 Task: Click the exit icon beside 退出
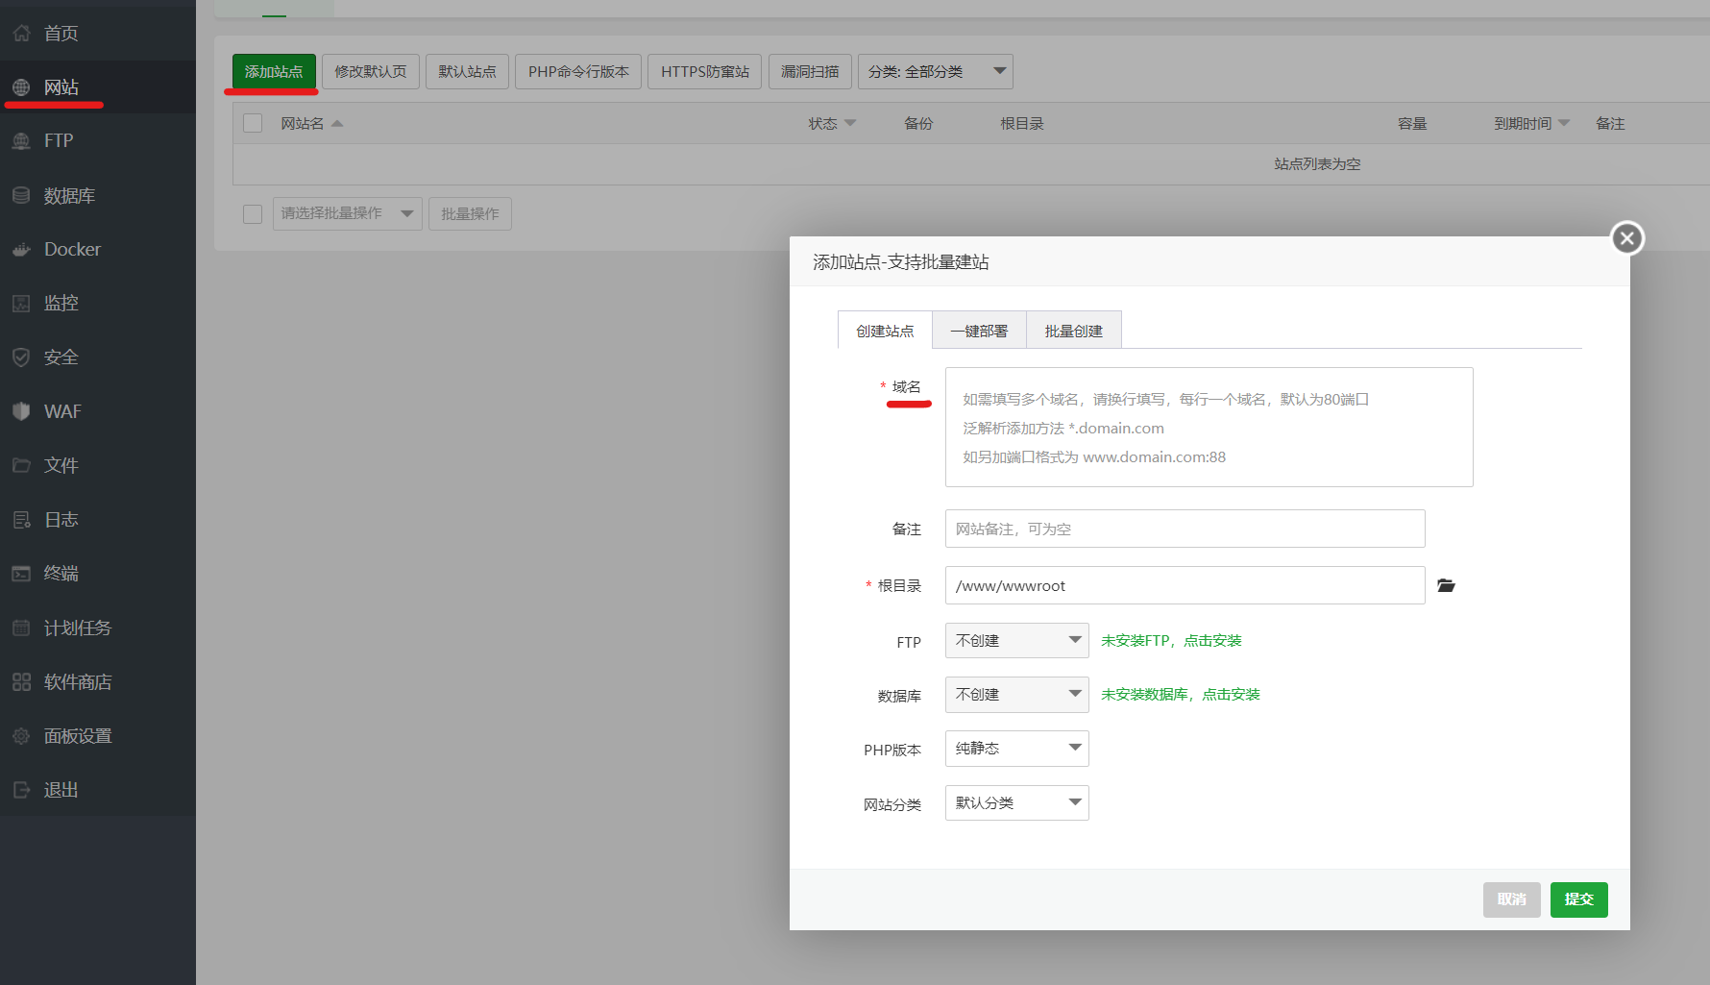(x=21, y=790)
